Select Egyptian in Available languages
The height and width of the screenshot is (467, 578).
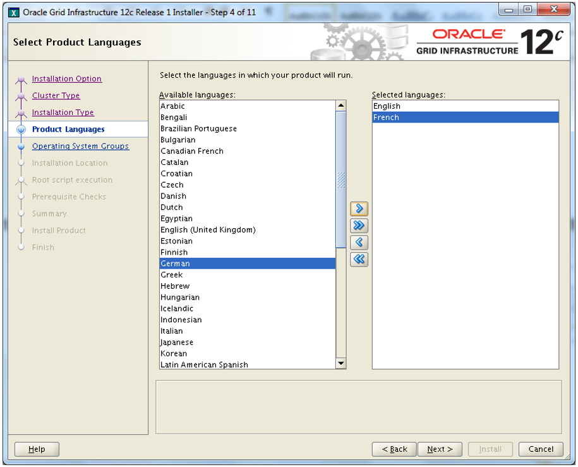[248, 219]
